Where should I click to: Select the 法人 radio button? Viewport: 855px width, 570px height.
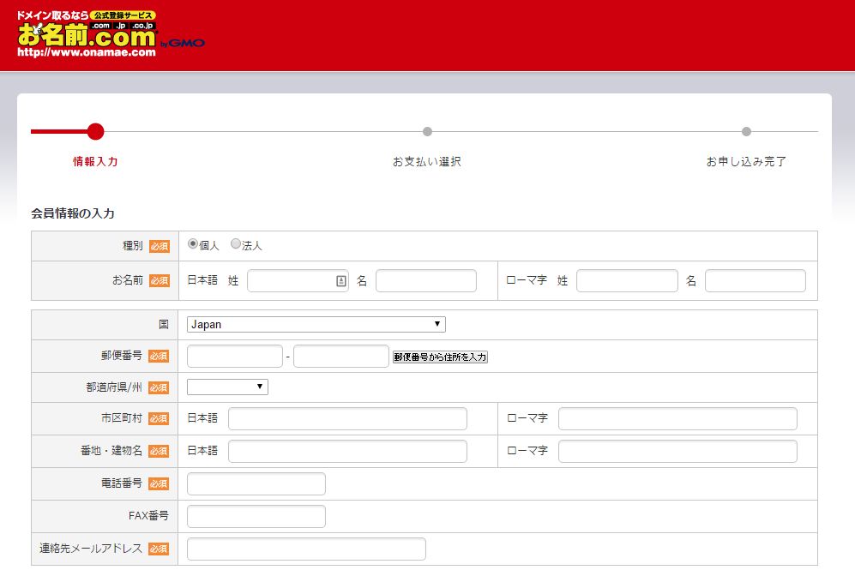[x=236, y=244]
